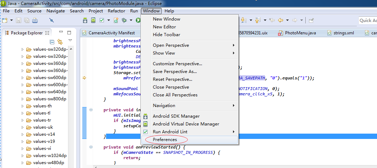Open the Help menu
This screenshot has width=377, height=168.
[169, 11]
